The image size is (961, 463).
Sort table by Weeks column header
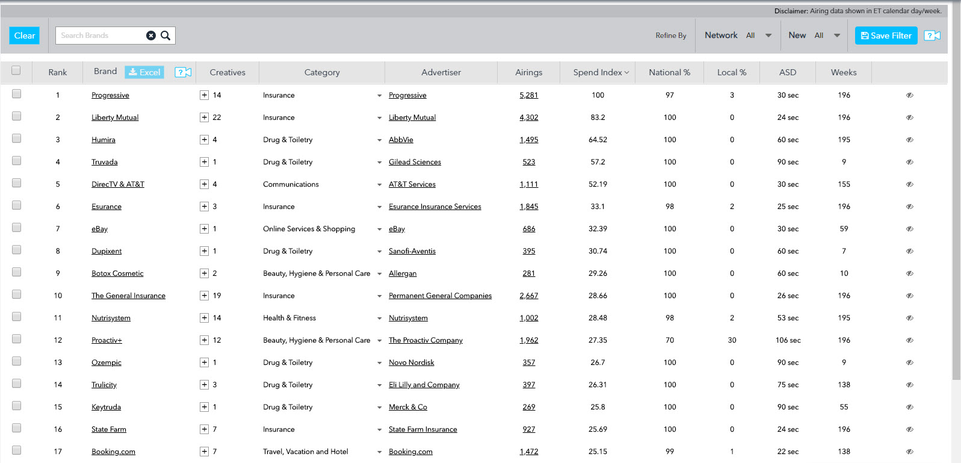(844, 72)
